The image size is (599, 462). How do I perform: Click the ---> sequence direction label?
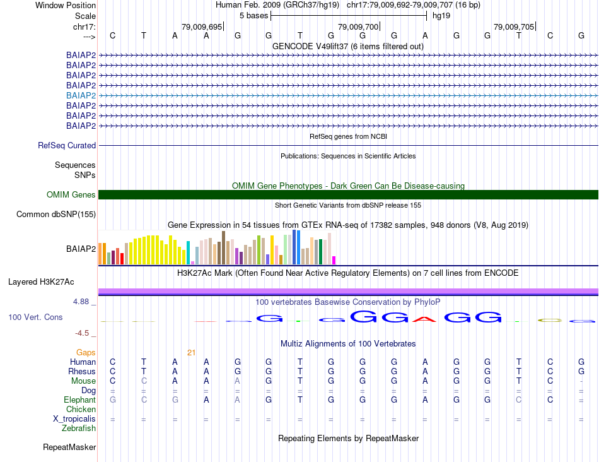[x=90, y=37]
